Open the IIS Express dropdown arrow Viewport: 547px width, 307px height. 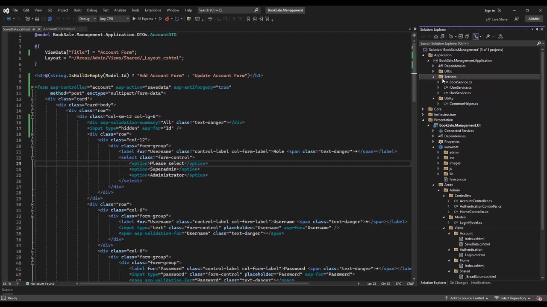(x=156, y=19)
